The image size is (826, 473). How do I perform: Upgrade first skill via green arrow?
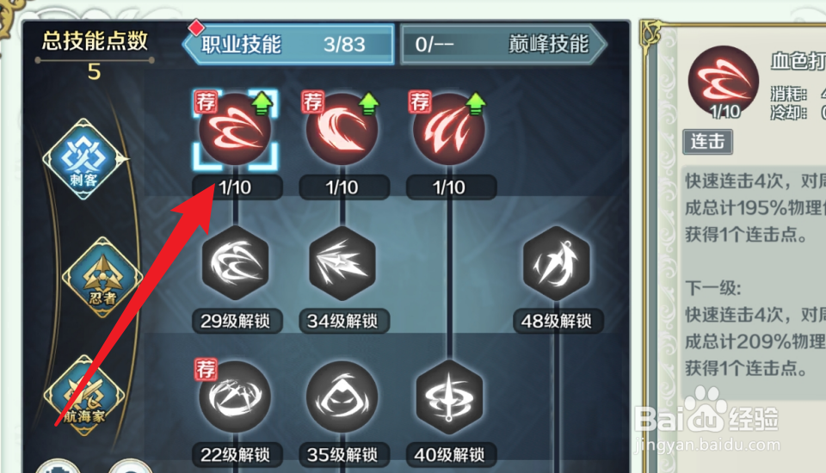click(x=262, y=103)
